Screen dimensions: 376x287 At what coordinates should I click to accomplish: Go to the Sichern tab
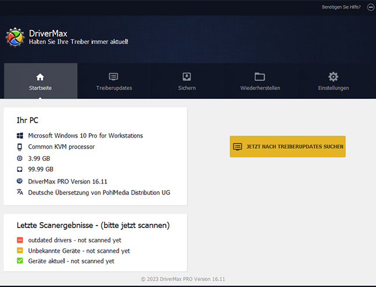click(x=187, y=88)
